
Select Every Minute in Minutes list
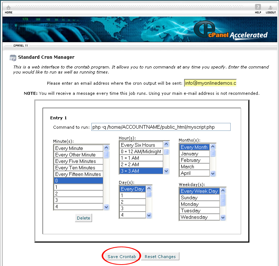(78, 148)
